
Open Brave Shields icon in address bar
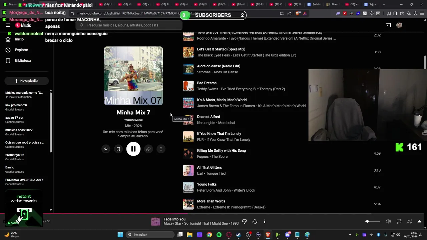(x=298, y=14)
